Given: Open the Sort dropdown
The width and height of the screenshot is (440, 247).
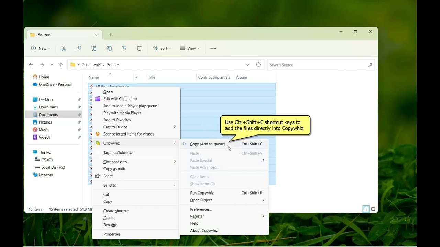Looking at the screenshot, I should tap(162, 48).
